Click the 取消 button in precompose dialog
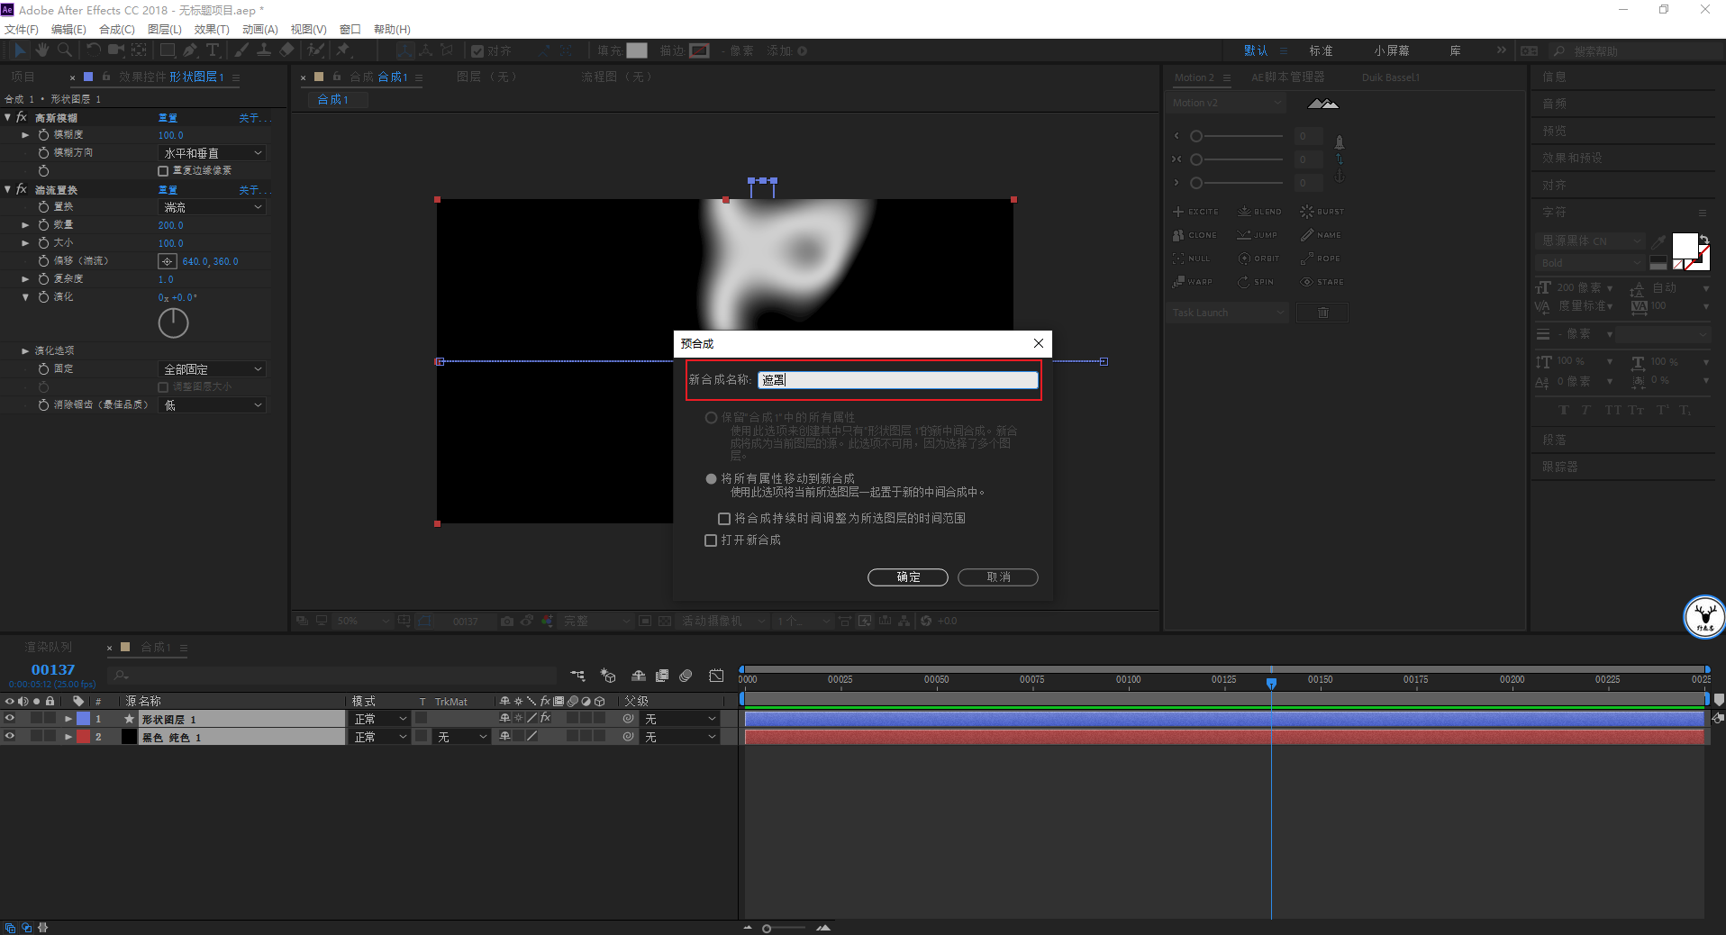The height and width of the screenshot is (935, 1726). point(998,577)
